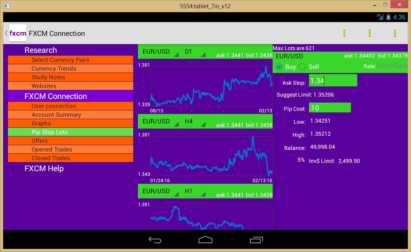Open Opened Trades
The image size is (411, 252).
[70, 149]
